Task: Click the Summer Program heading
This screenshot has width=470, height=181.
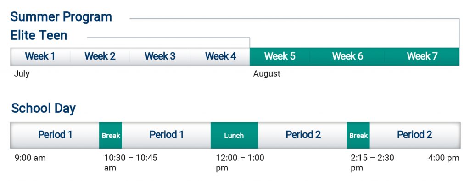Action: tap(61, 17)
